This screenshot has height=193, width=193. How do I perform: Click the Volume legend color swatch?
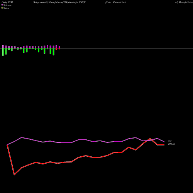tap(2, 5)
